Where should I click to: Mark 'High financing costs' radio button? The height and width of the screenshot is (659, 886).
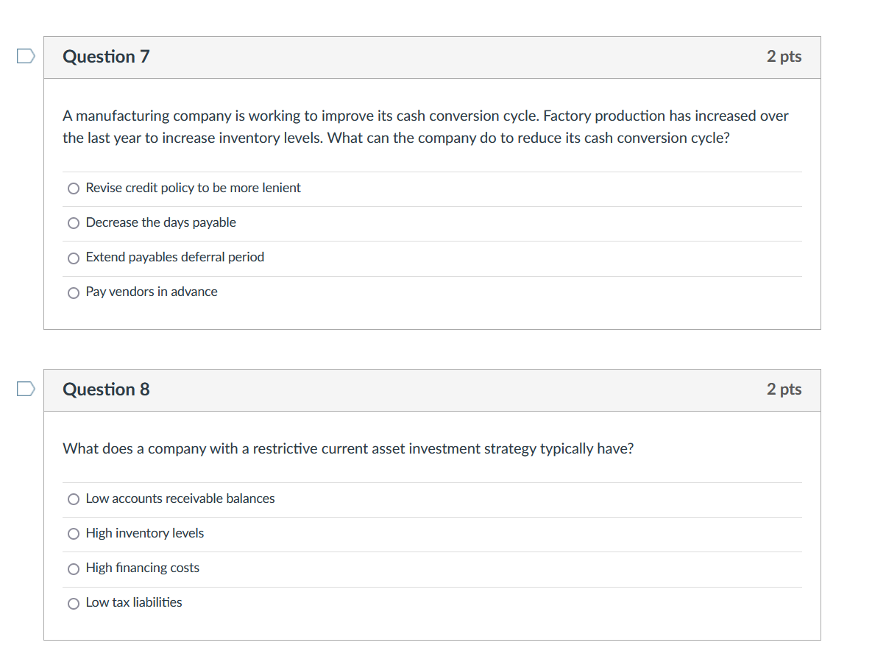click(x=73, y=568)
